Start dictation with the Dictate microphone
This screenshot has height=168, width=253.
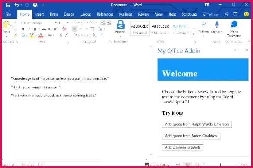pyautogui.click(x=217, y=27)
